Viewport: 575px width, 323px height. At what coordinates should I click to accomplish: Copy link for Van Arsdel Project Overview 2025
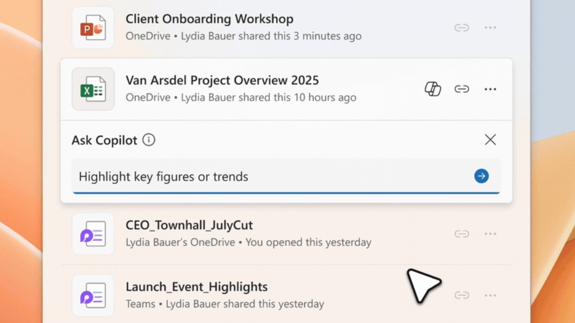(x=462, y=89)
